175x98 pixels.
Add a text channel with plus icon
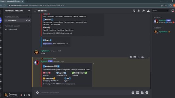pos(29,17)
